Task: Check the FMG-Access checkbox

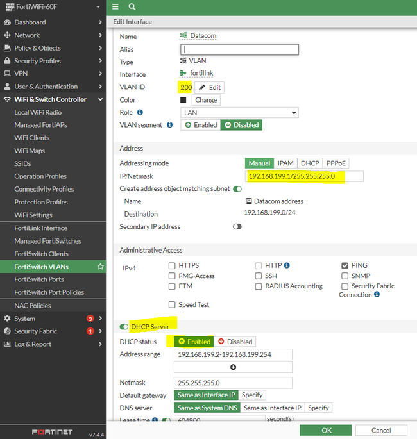Action: click(x=172, y=276)
